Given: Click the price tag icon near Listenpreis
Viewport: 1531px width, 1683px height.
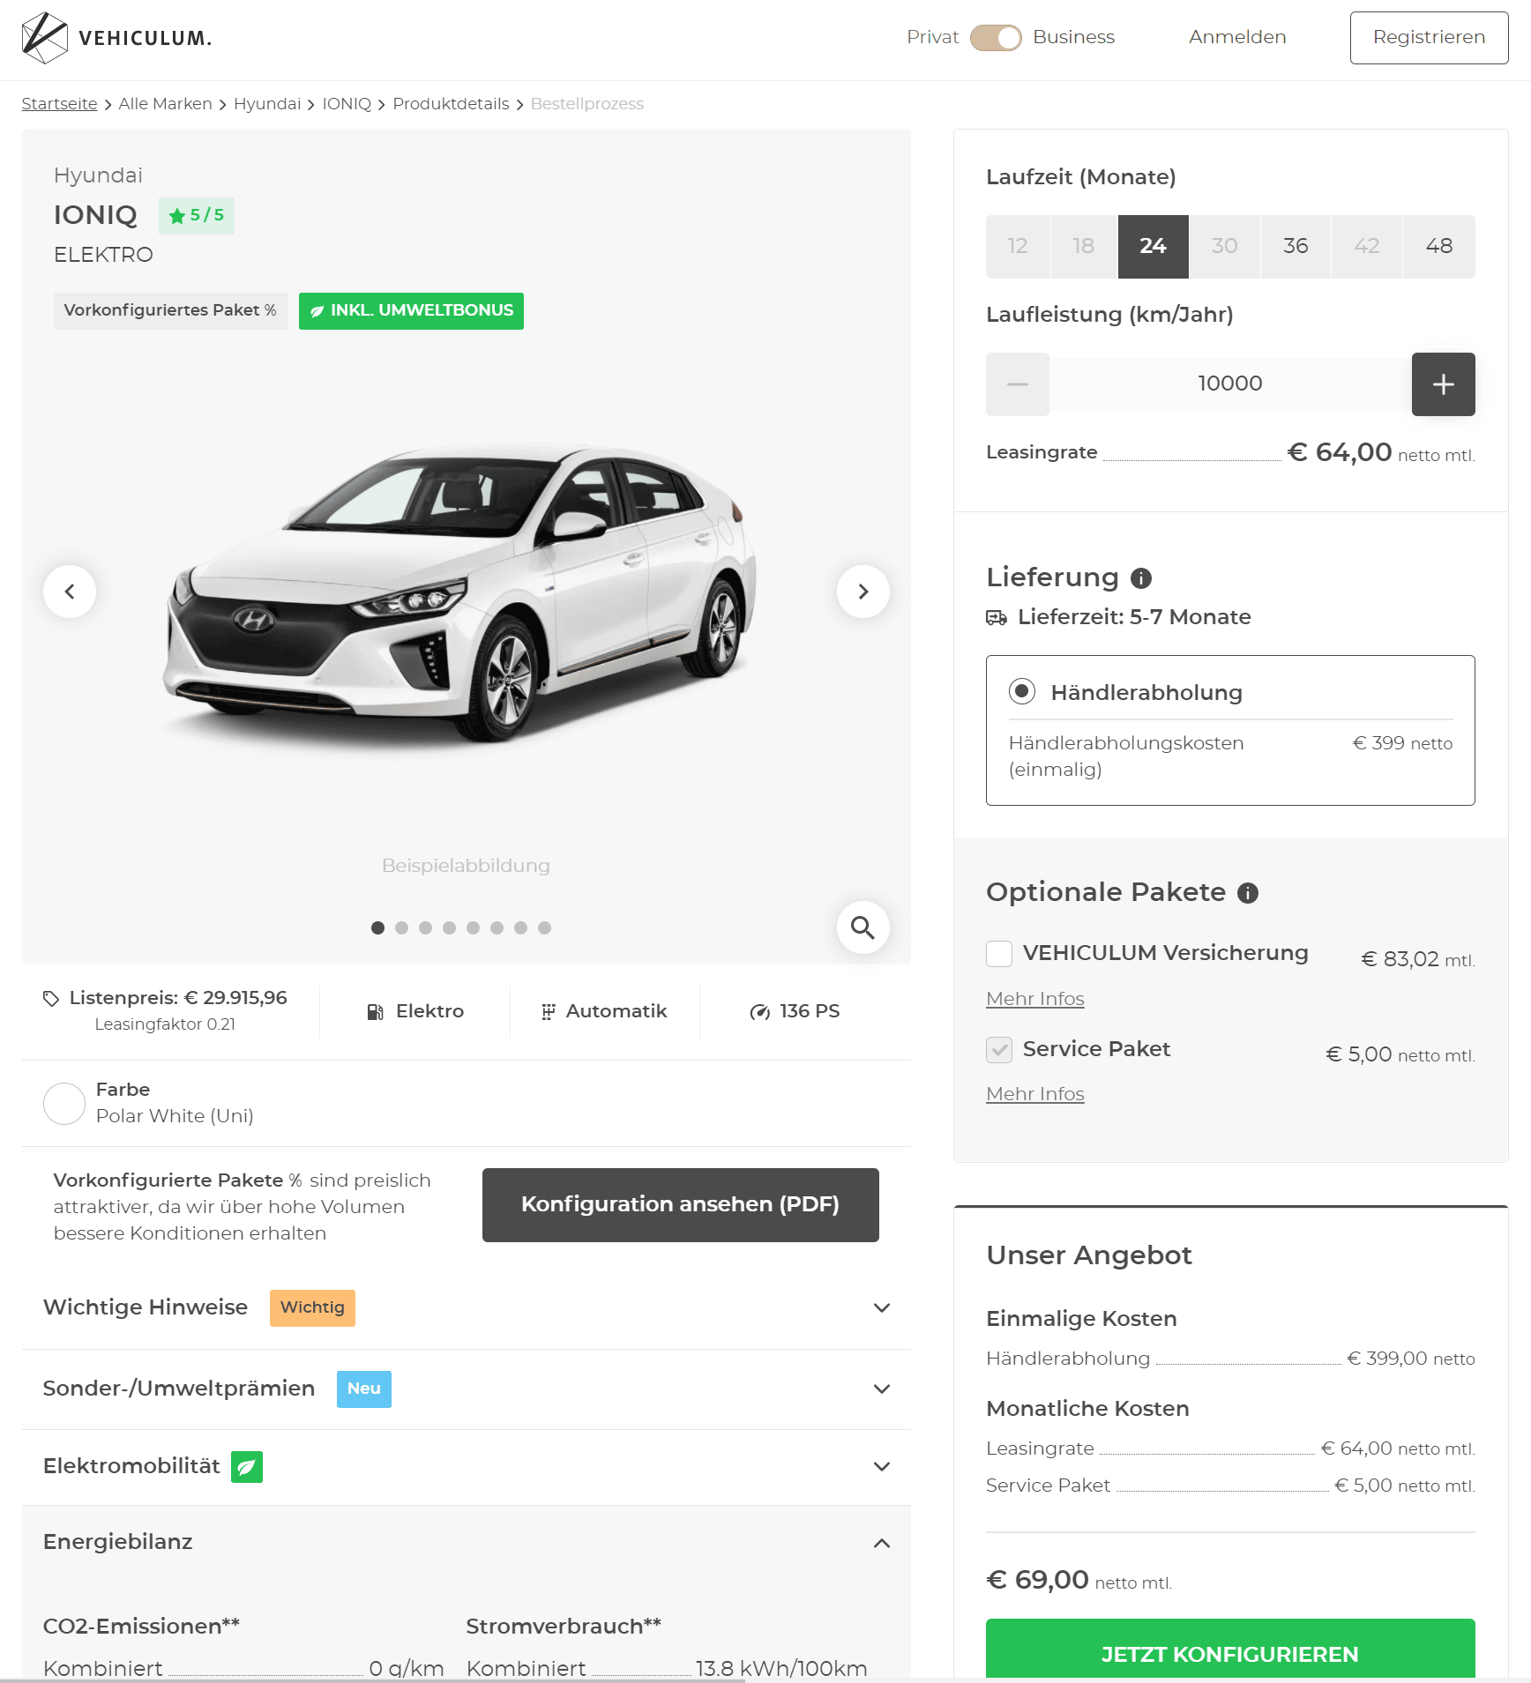Looking at the screenshot, I should (x=51, y=998).
